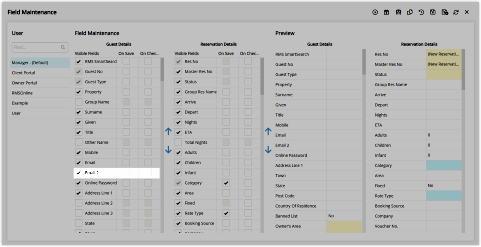Uncheck On Save for Category

[226, 183]
